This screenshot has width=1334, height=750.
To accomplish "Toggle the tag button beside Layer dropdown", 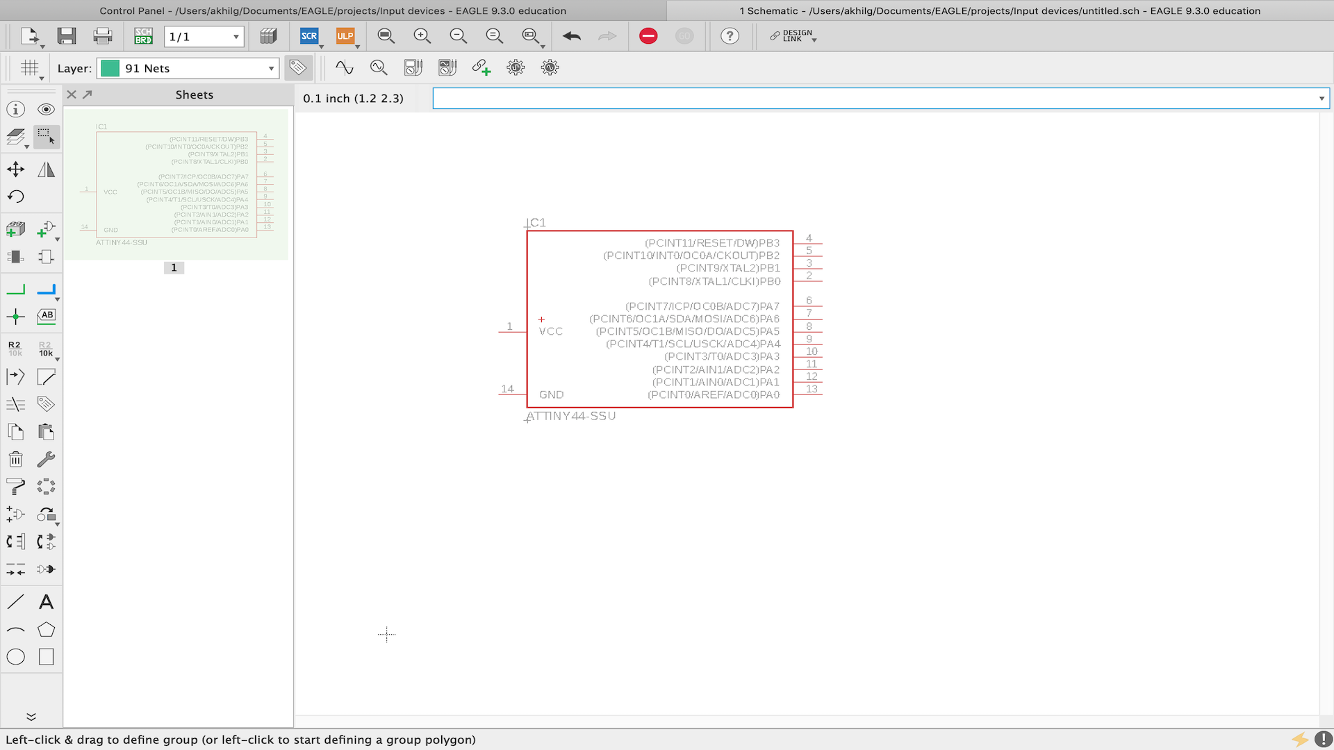I will (298, 68).
